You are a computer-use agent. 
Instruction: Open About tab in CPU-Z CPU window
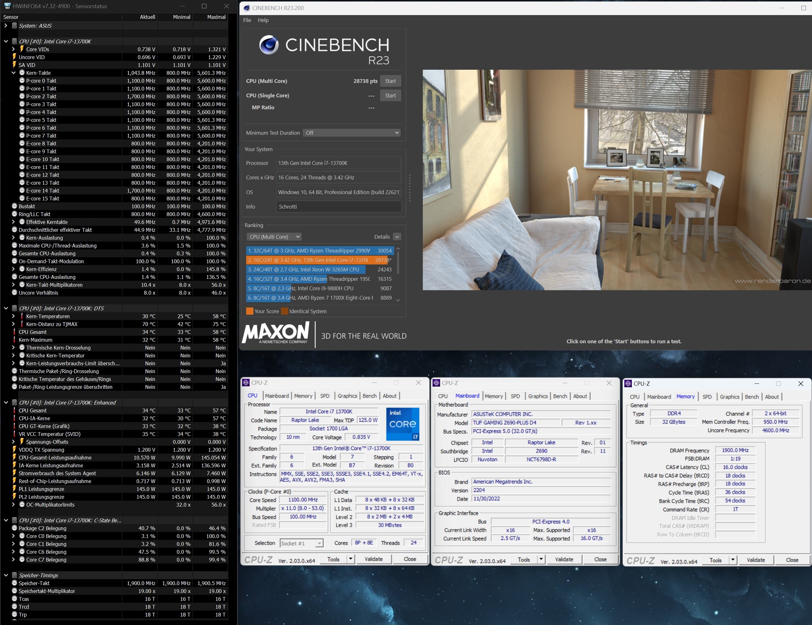(389, 396)
